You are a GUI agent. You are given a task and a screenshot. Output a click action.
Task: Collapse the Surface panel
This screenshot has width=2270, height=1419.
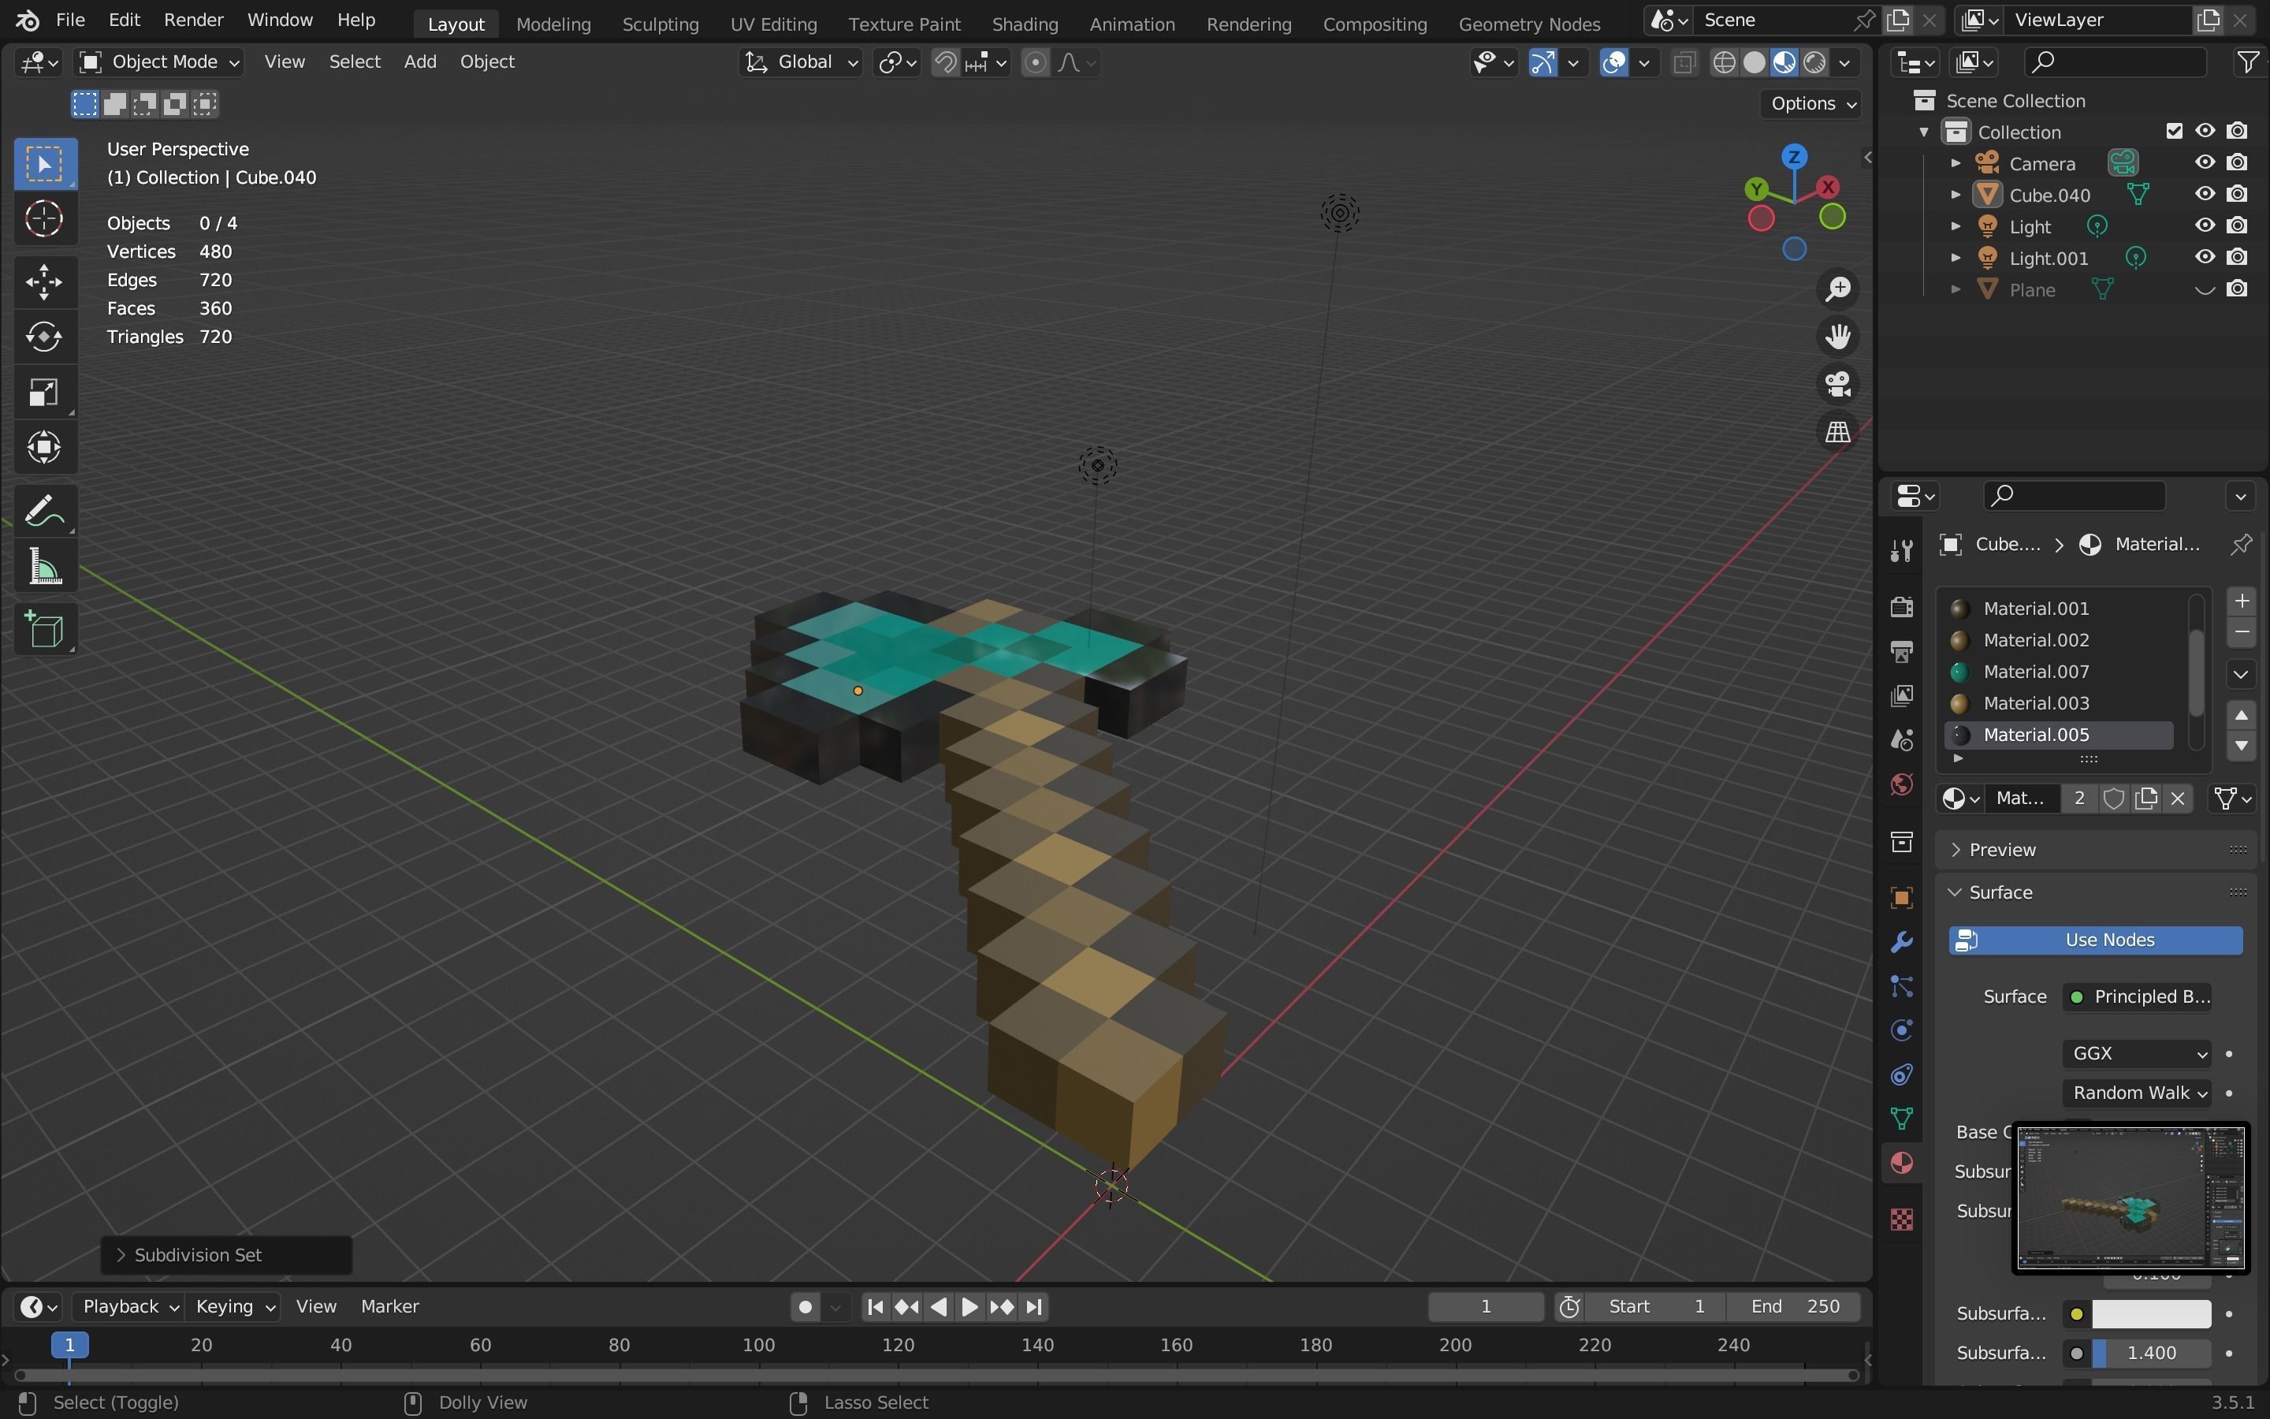tap(2096, 892)
